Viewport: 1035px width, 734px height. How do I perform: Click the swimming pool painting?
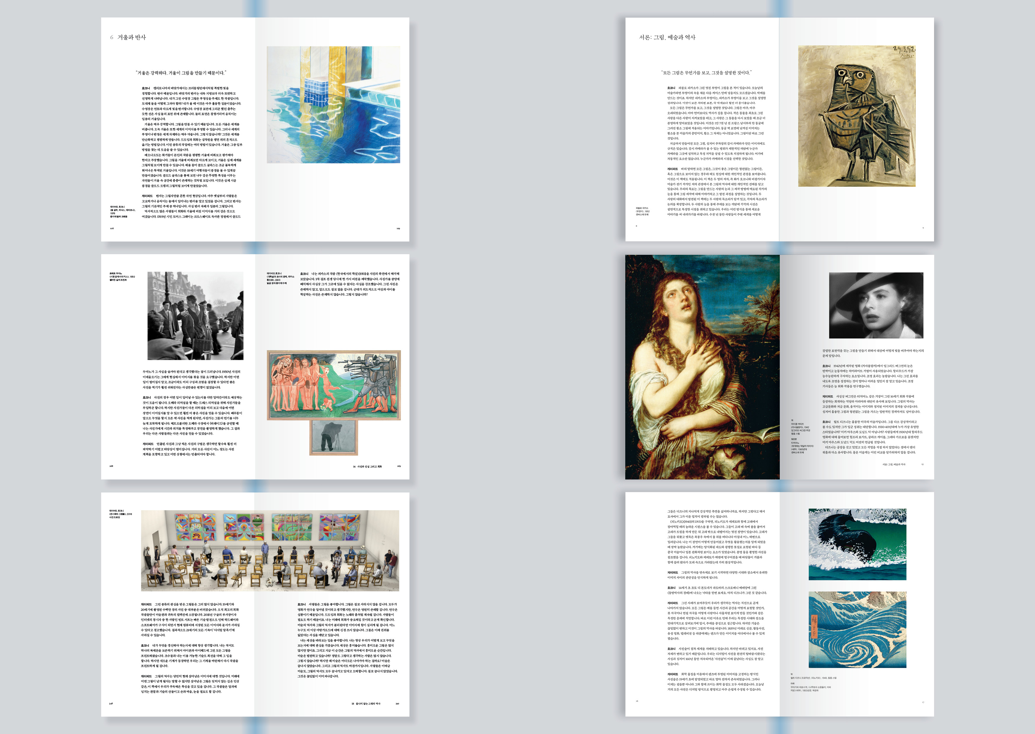(x=333, y=104)
